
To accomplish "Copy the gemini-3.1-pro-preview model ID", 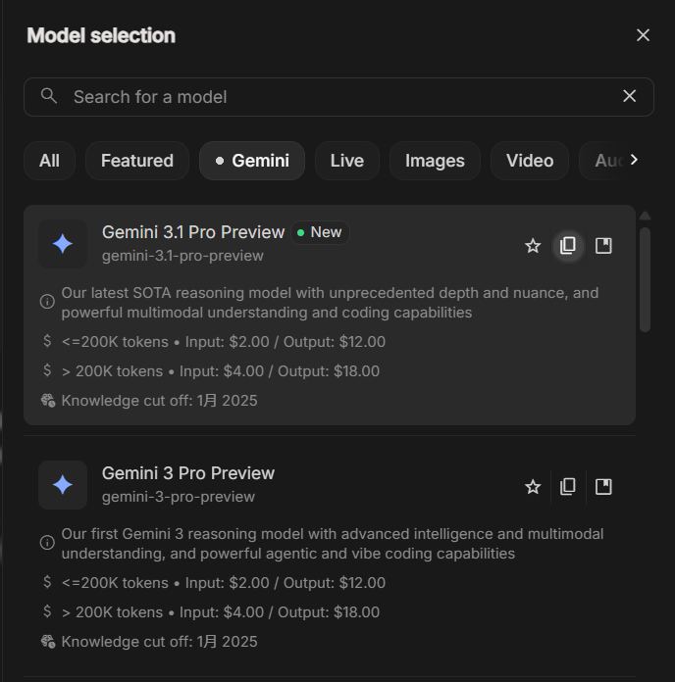I will pyautogui.click(x=568, y=246).
